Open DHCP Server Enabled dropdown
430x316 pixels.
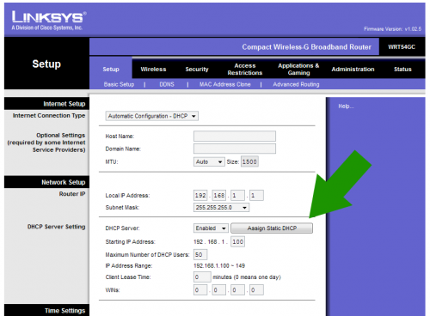pyautogui.click(x=211, y=228)
